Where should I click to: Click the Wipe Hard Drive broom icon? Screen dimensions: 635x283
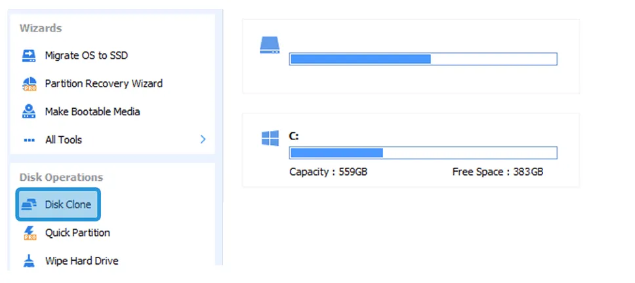pos(29,261)
